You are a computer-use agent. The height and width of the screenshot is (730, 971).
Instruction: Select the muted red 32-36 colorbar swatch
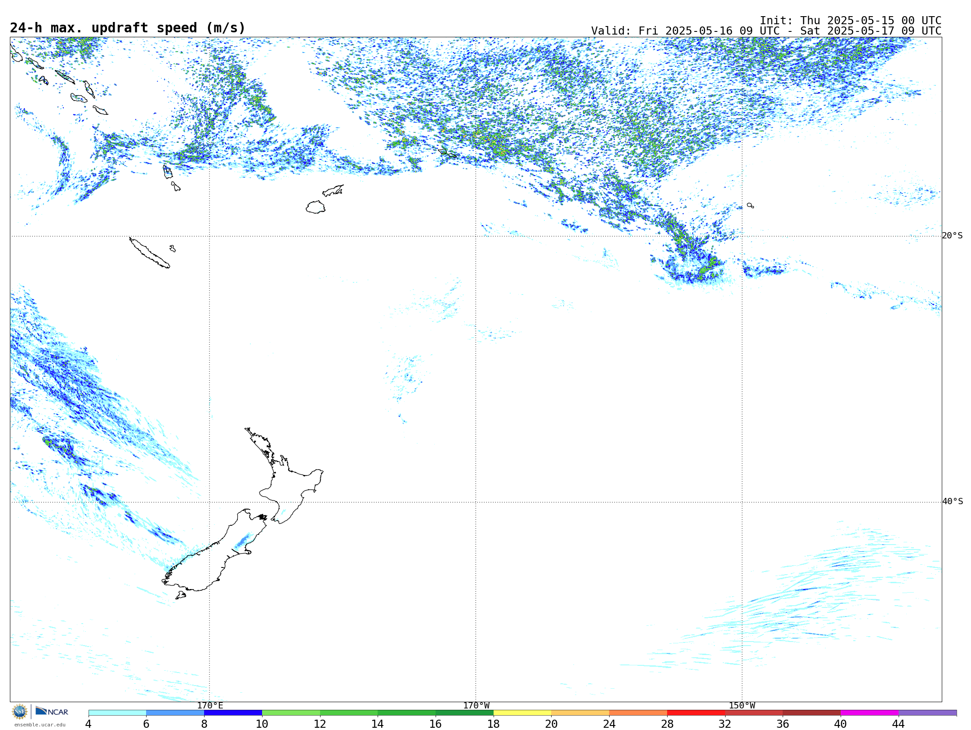tap(754, 713)
